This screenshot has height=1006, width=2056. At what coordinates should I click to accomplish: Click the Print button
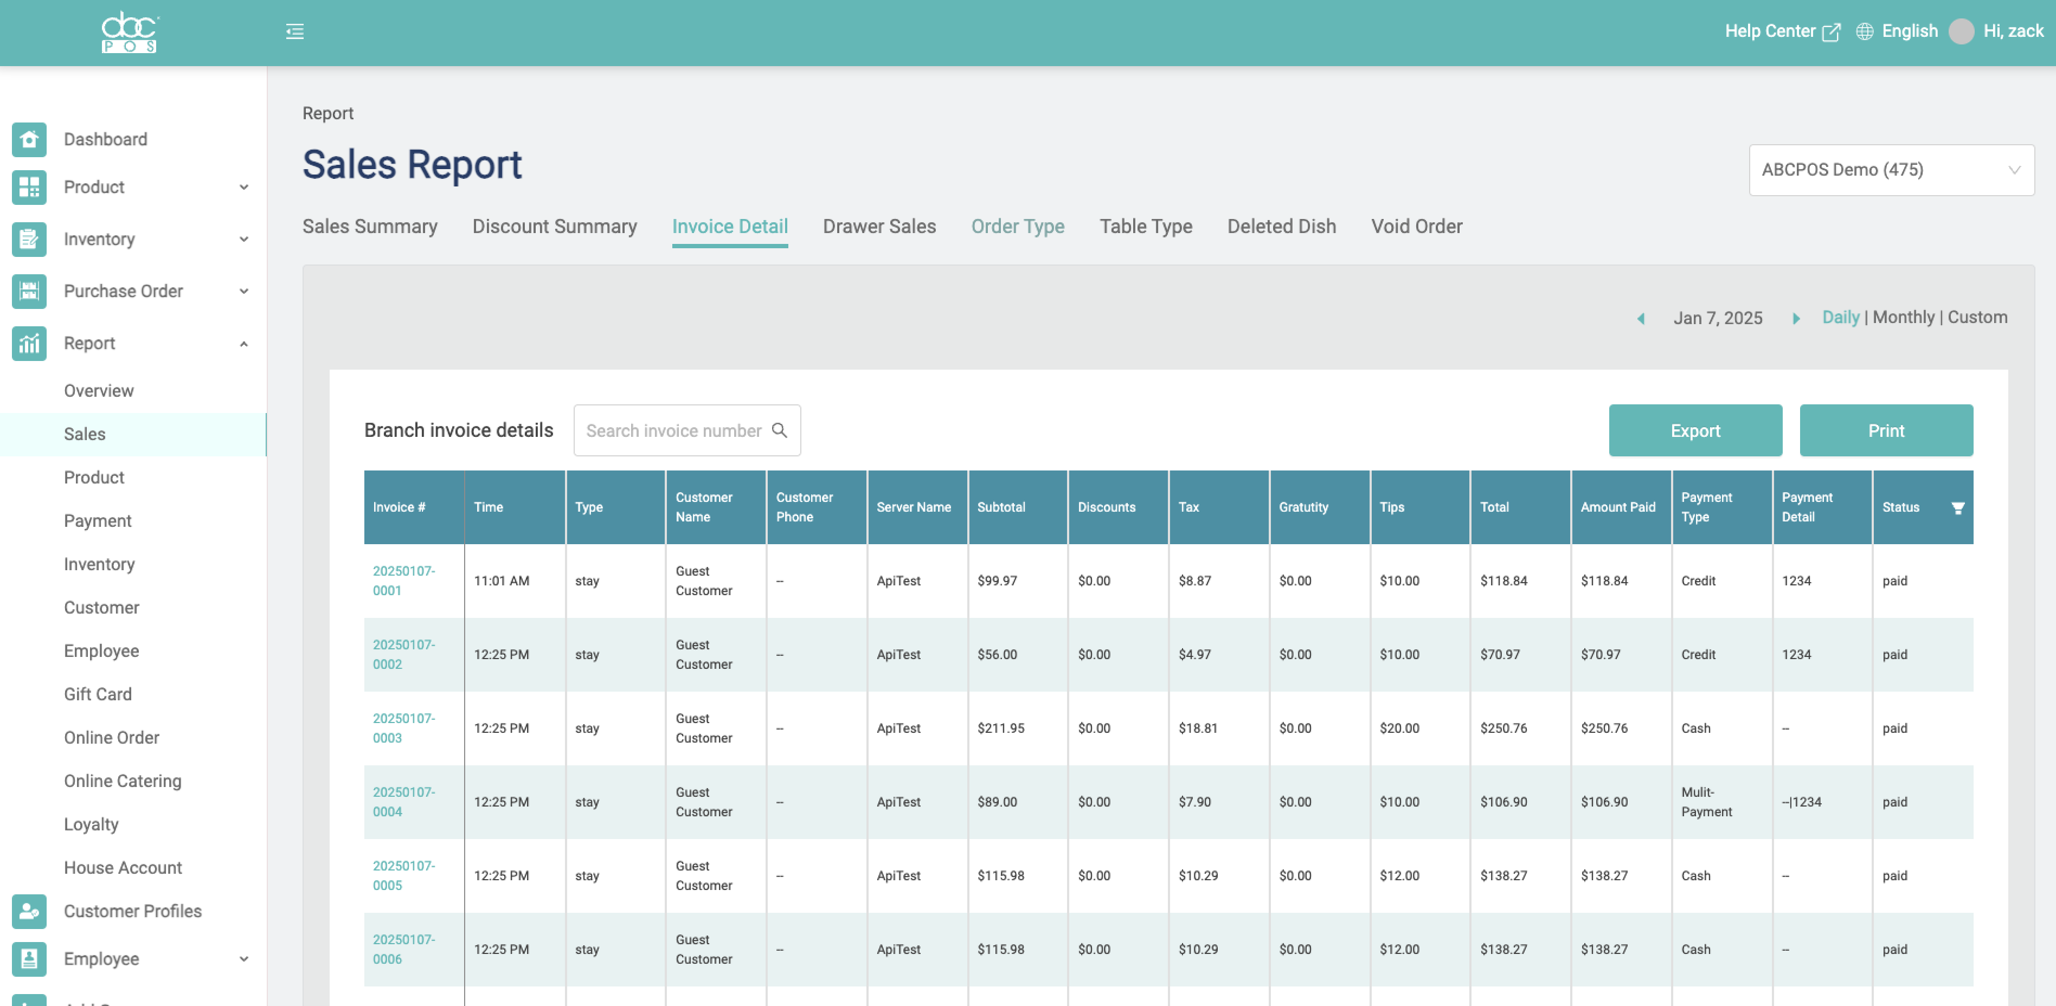point(1886,431)
